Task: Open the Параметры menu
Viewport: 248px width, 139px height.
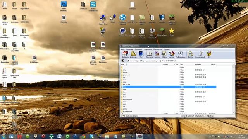Action: click(x=158, y=49)
